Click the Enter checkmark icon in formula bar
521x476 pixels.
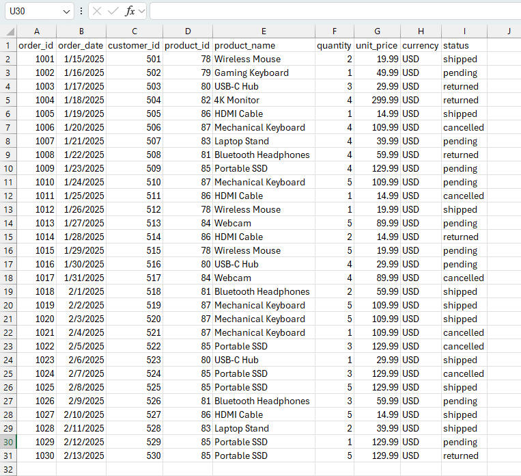point(113,12)
